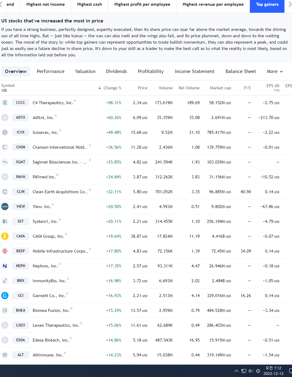Click the 785.417M USD market cap value
The width and height of the screenshot is (292, 377).
(219, 132)
